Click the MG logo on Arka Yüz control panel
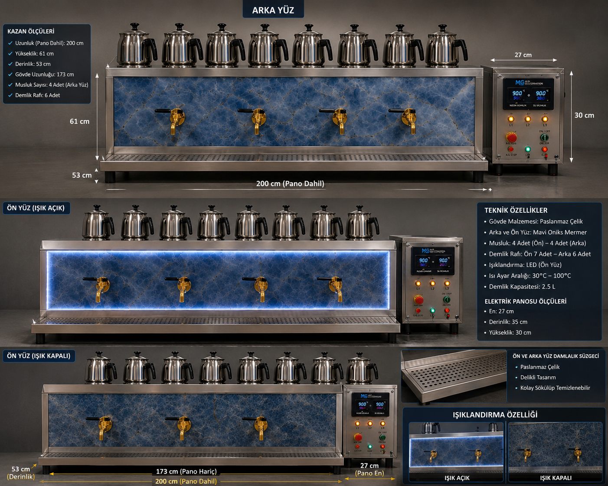 520,82
